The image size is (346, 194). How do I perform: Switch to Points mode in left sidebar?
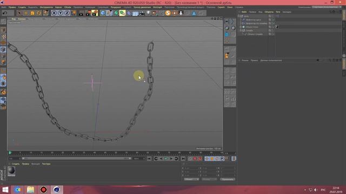pos(3,49)
